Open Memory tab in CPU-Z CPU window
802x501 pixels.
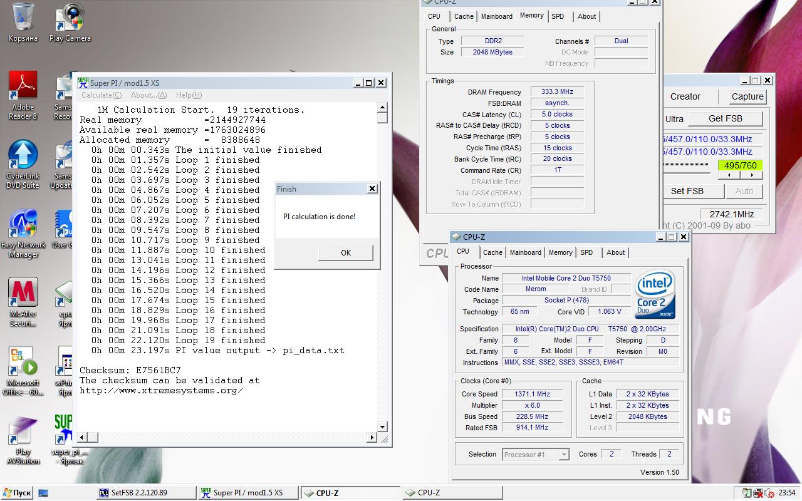pyautogui.click(x=560, y=252)
